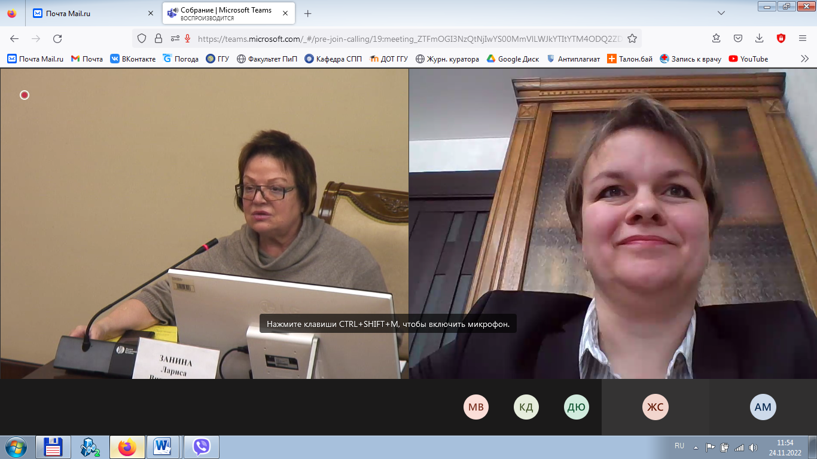Open Viber from the taskbar
The height and width of the screenshot is (459, 817).
pos(202,447)
